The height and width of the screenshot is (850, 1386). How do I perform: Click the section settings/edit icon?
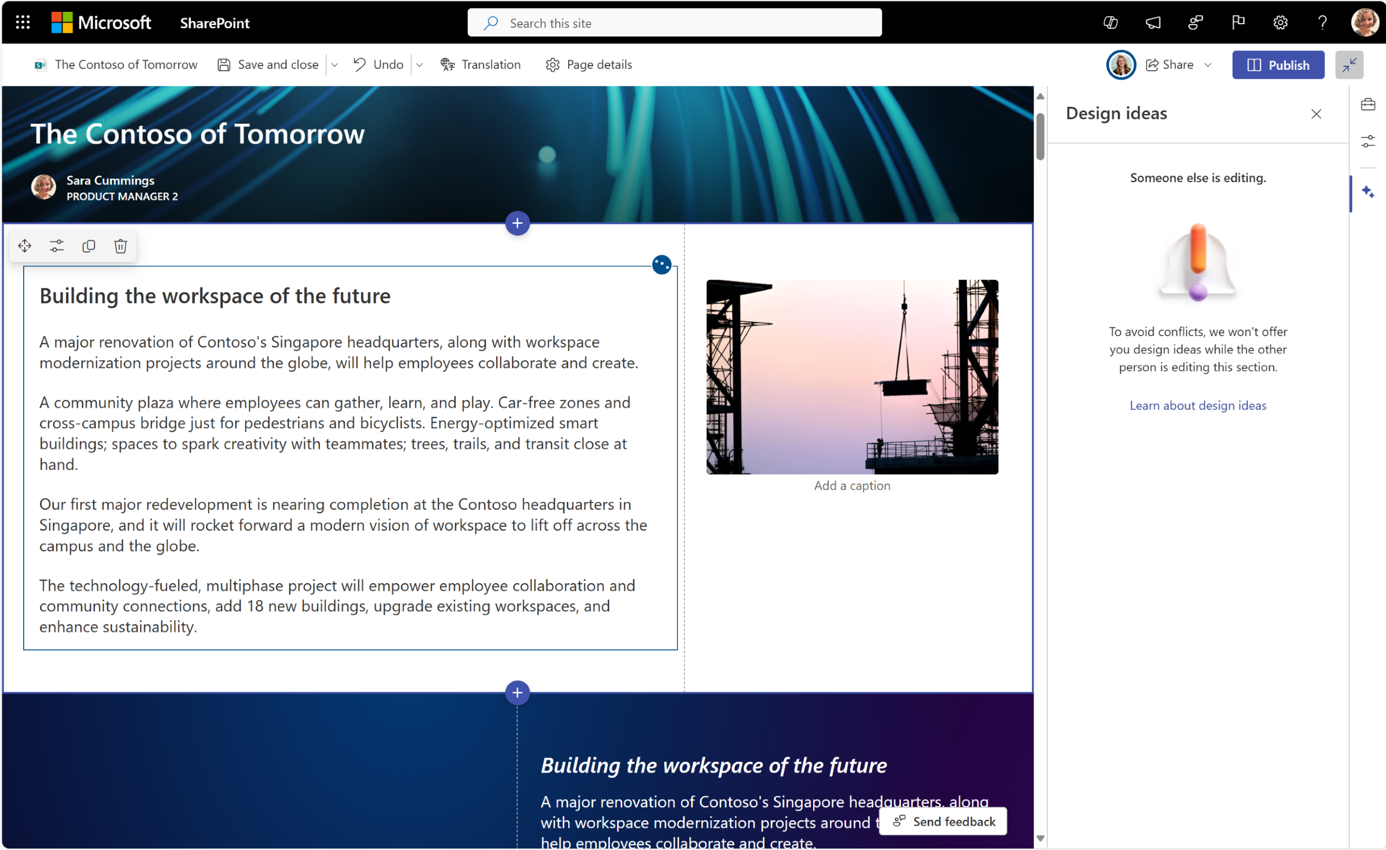56,246
